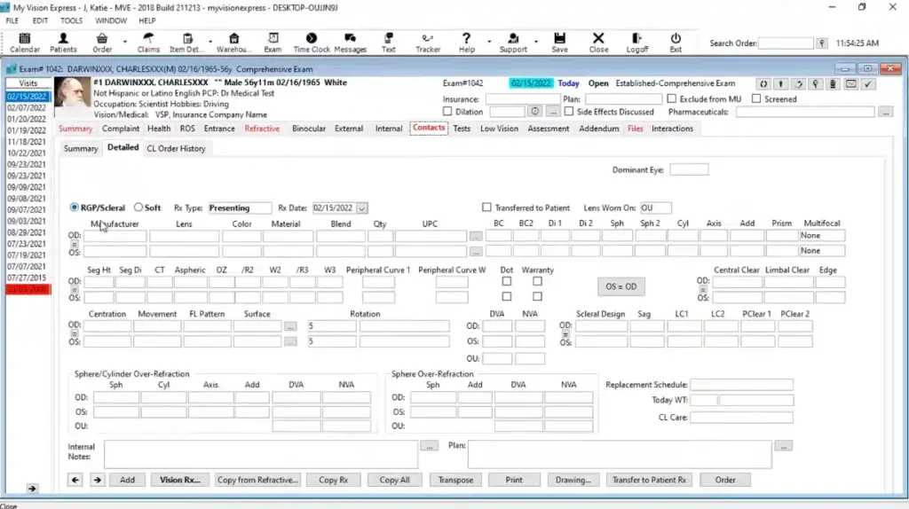The height and width of the screenshot is (509, 909).
Task: Click the Drawing button
Action: 573,480
